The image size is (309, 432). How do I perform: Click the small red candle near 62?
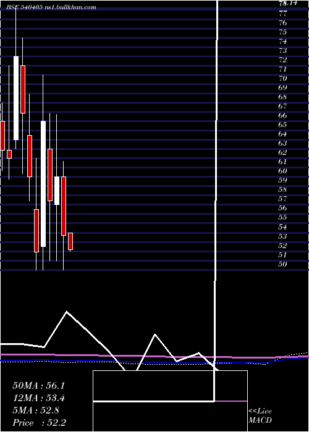(x=9, y=154)
